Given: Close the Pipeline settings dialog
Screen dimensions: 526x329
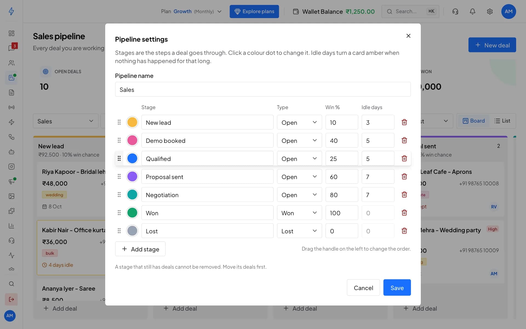Looking at the screenshot, I should pyautogui.click(x=408, y=36).
